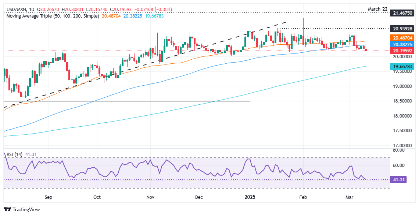Click the 2025 time axis label
This screenshot has height=216, width=419.
pyautogui.click(x=250, y=197)
